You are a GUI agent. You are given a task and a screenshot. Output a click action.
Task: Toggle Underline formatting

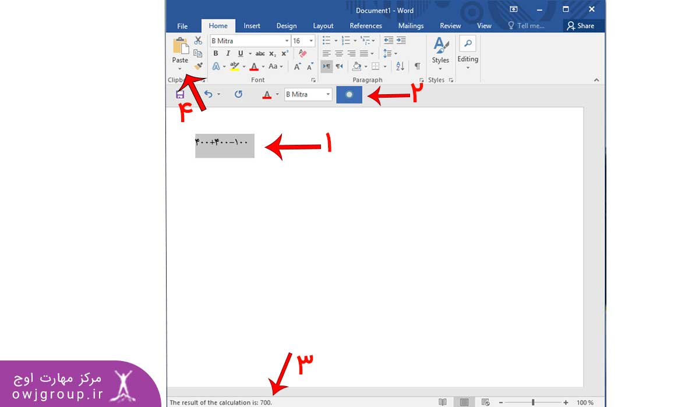click(x=241, y=53)
